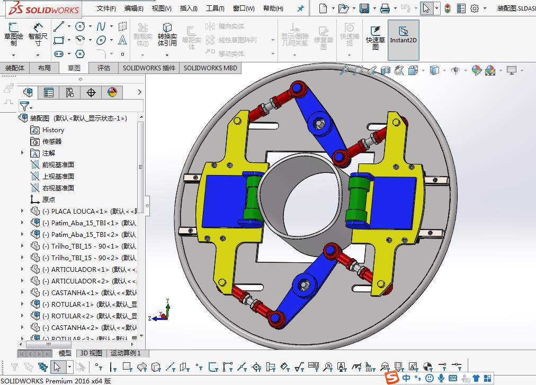Expand the ARTICULADOR<1> component
The image size is (536, 385).
click(22, 269)
